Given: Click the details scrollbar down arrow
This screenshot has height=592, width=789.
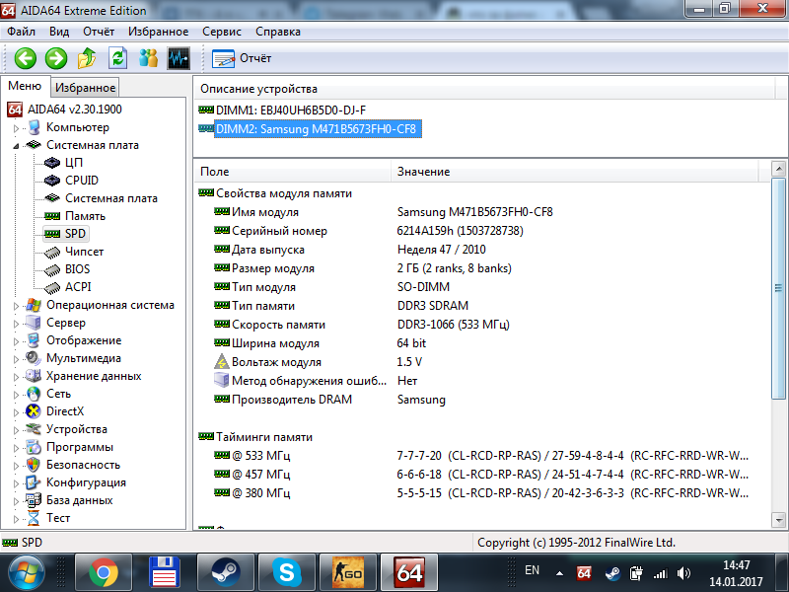Looking at the screenshot, I should (778, 520).
